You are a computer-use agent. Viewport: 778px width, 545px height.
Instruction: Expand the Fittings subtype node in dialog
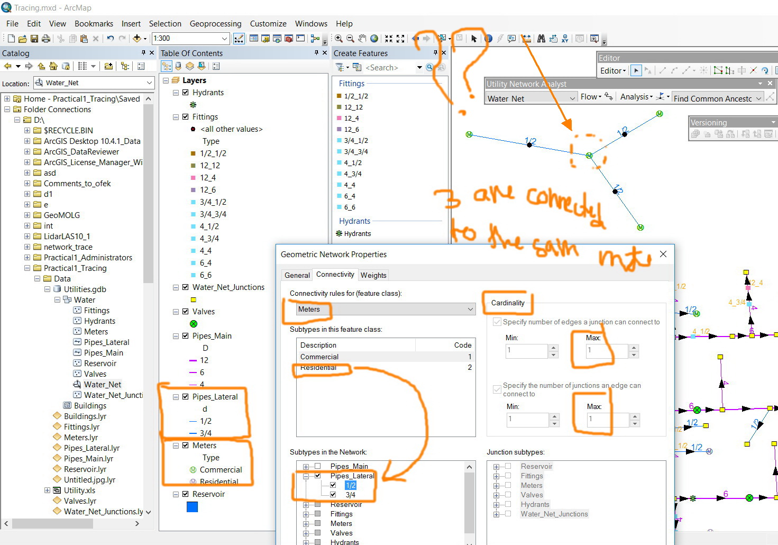tap(306, 514)
